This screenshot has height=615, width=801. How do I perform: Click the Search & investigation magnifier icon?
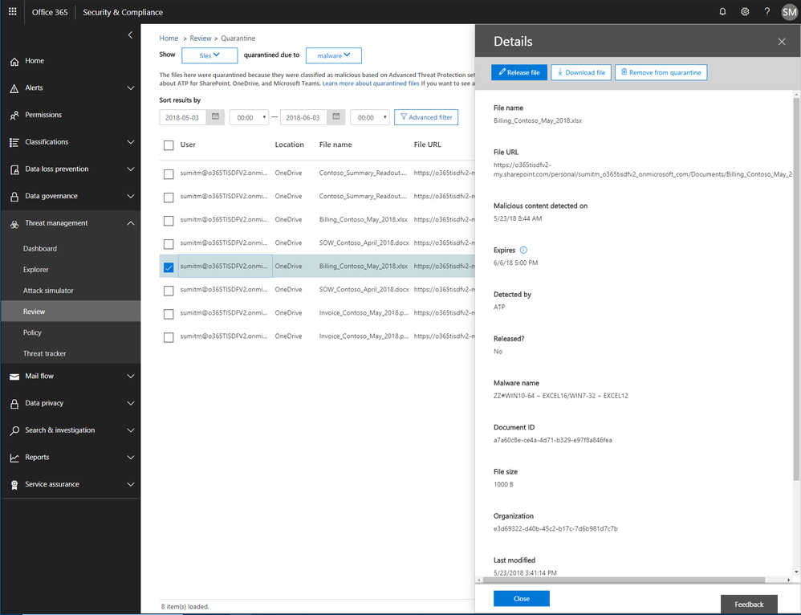click(x=14, y=430)
